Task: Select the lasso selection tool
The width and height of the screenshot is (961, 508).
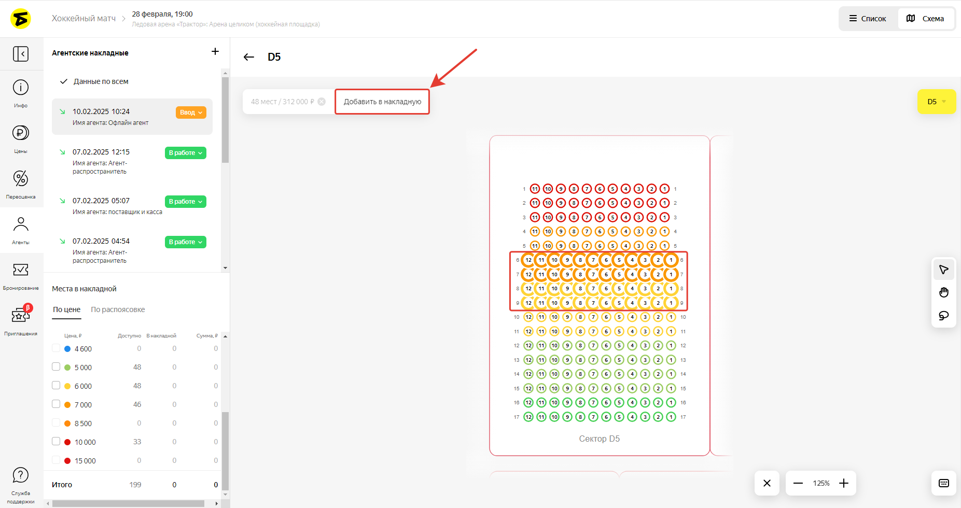Action: [943, 316]
